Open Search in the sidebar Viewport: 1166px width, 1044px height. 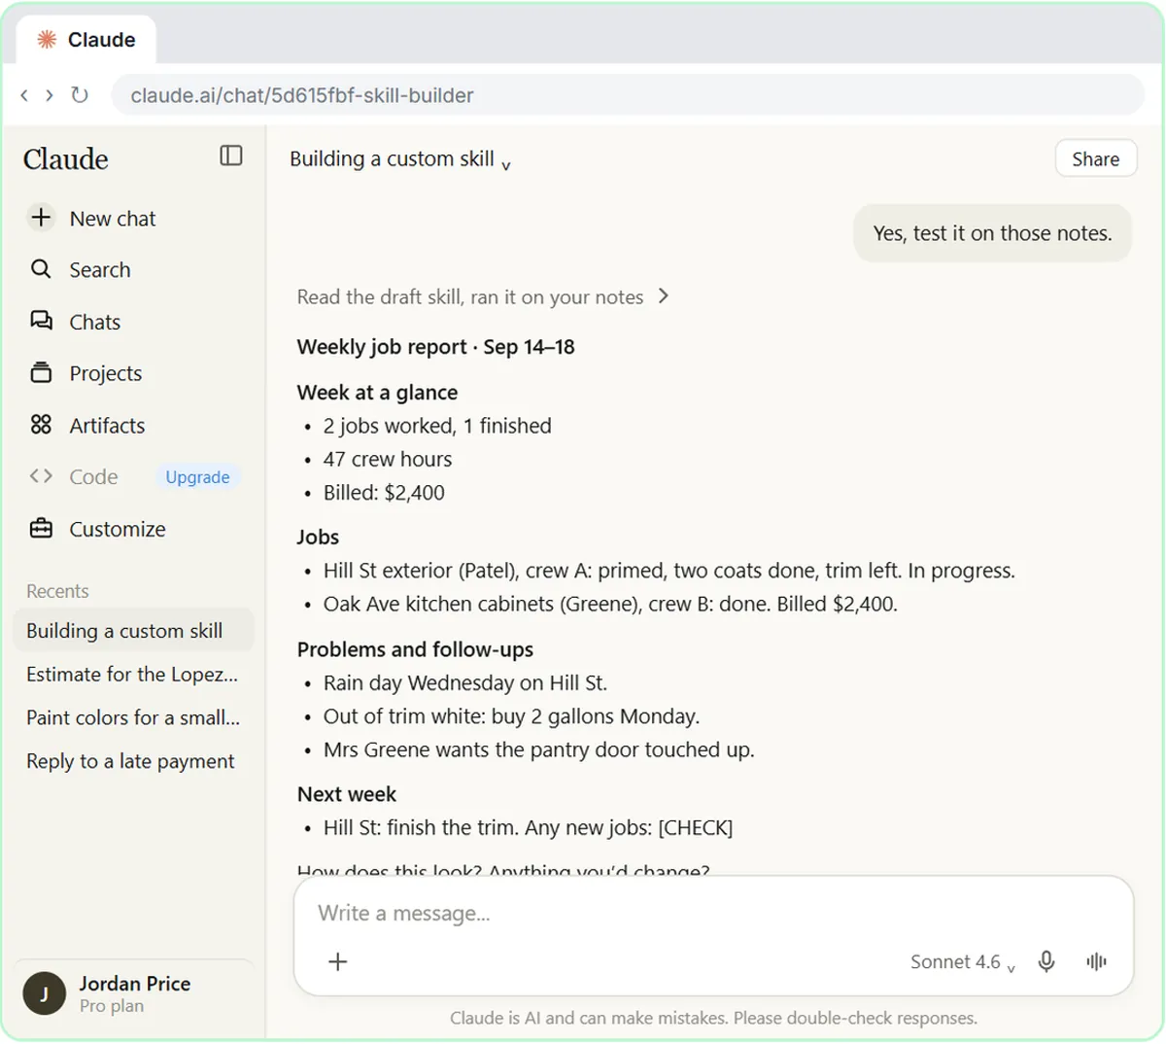tap(133, 270)
